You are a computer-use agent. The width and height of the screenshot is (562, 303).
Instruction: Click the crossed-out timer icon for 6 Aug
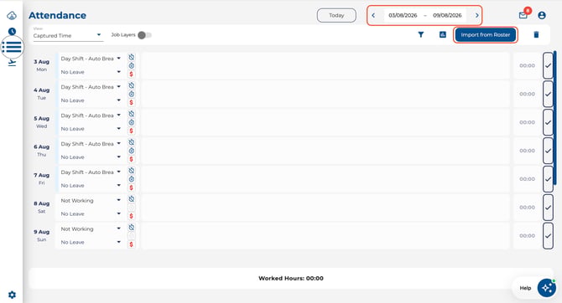pyautogui.click(x=132, y=142)
